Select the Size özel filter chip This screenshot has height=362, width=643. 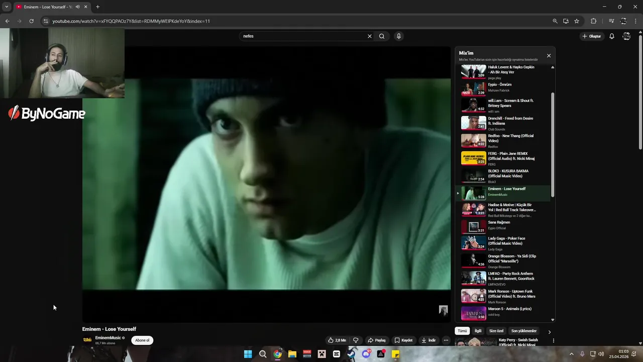click(496, 331)
